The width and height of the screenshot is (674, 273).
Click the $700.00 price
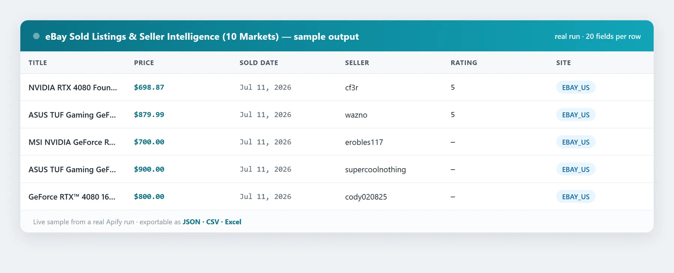coord(149,142)
